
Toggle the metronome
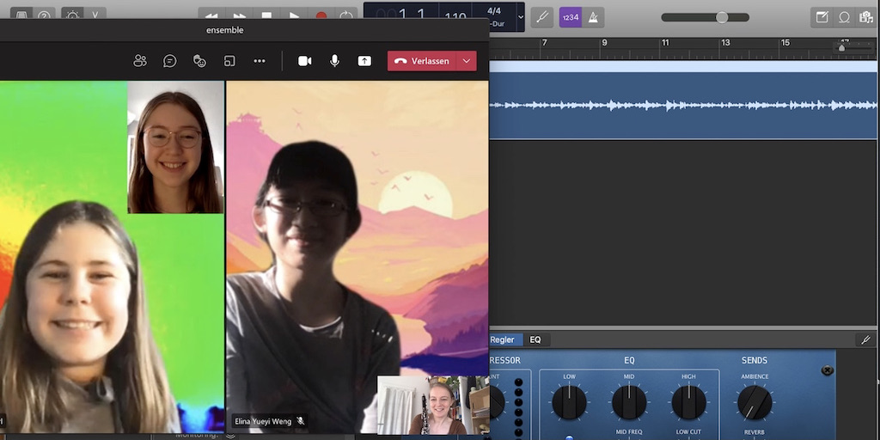tap(593, 17)
